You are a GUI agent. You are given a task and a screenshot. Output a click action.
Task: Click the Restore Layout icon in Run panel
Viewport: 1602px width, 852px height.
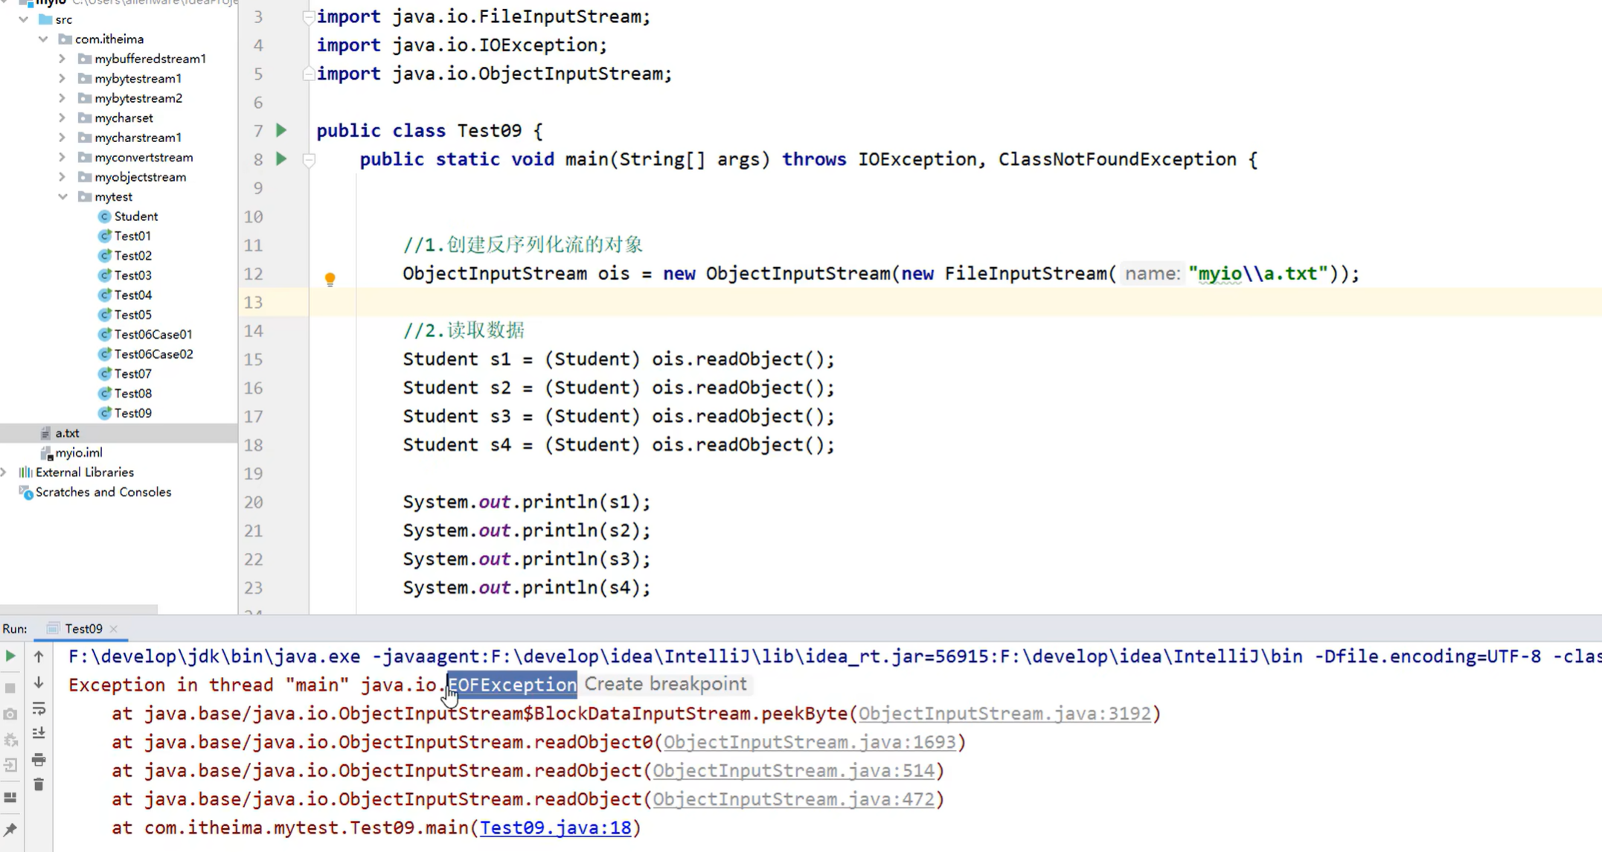[x=10, y=797]
